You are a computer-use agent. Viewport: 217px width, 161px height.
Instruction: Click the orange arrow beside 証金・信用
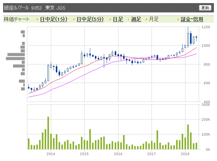178,19
